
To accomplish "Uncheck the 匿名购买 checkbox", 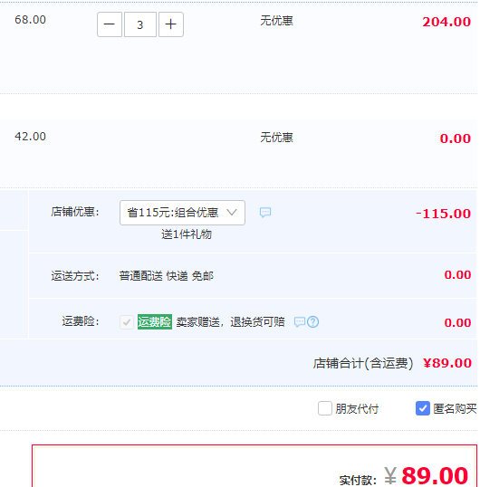I will click(423, 408).
